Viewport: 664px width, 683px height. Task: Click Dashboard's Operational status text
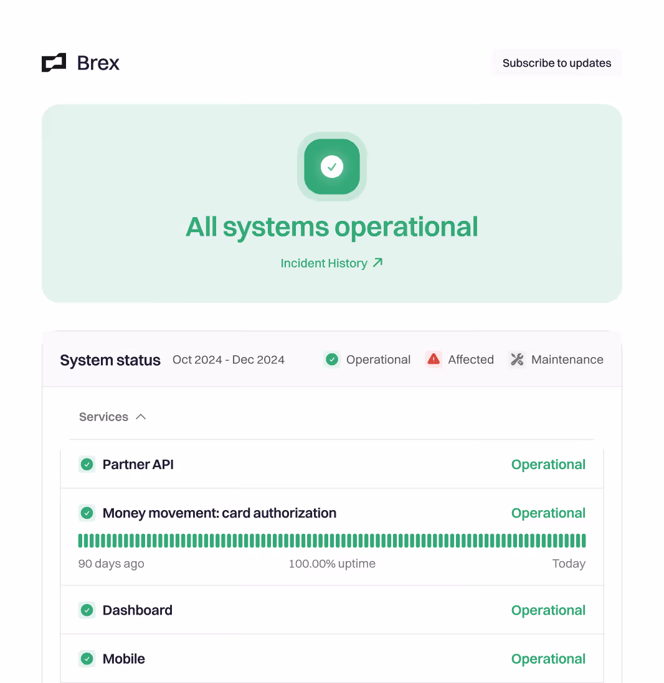[548, 610]
